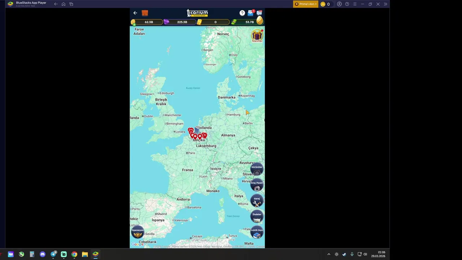Click the Danimarka label on map
The height and width of the screenshot is (260, 462).
(226, 97)
